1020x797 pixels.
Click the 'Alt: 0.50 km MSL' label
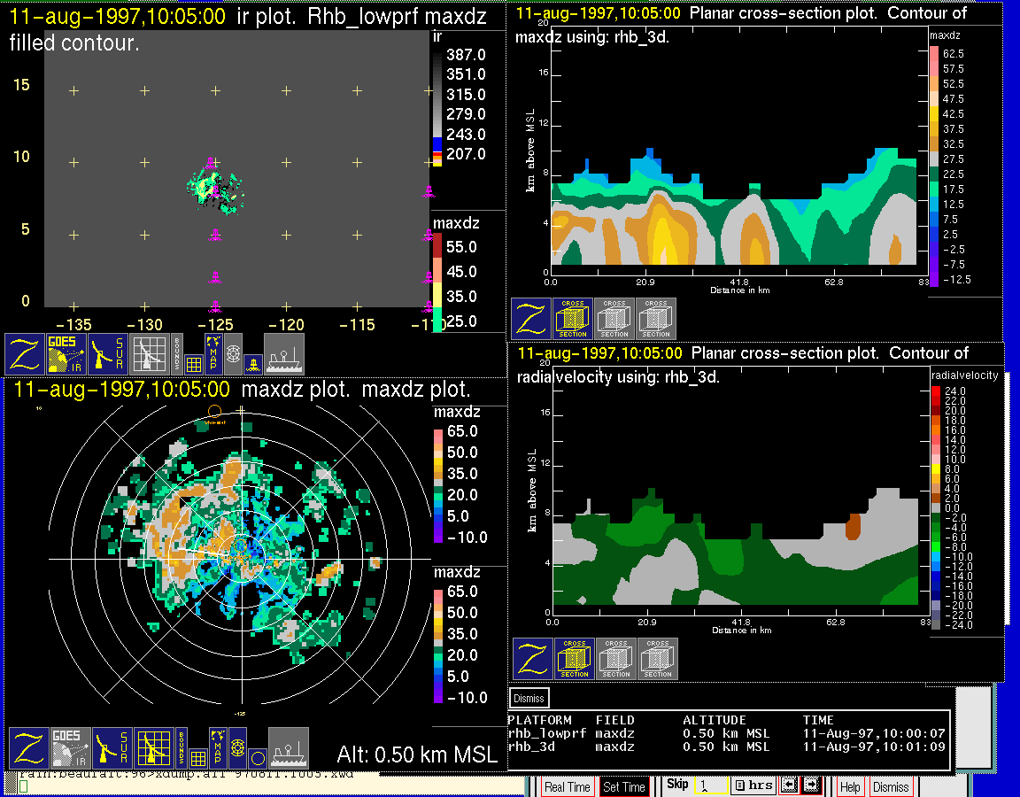[x=417, y=754]
